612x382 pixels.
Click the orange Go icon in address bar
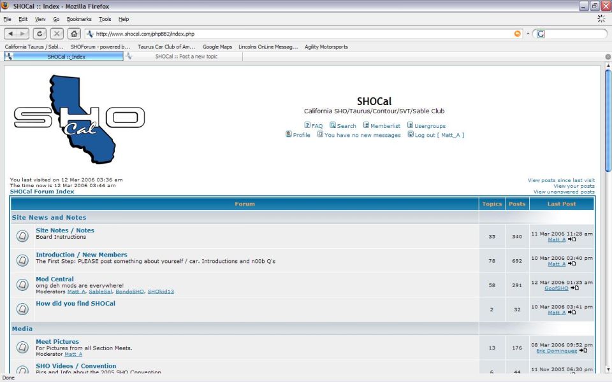coord(518,34)
